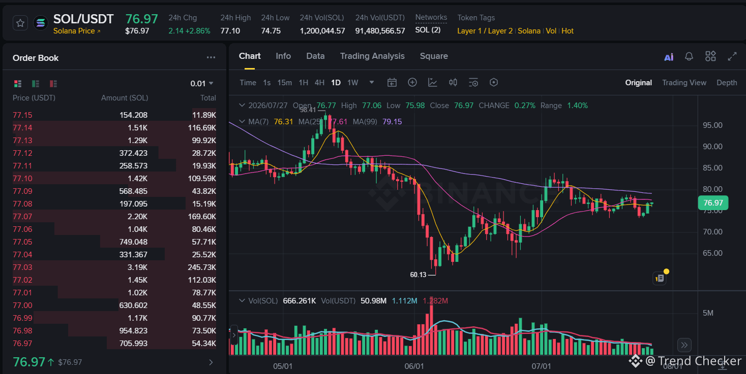Select the 76.97 lowest ask price row
This screenshot has height=374, width=746.
click(114, 344)
